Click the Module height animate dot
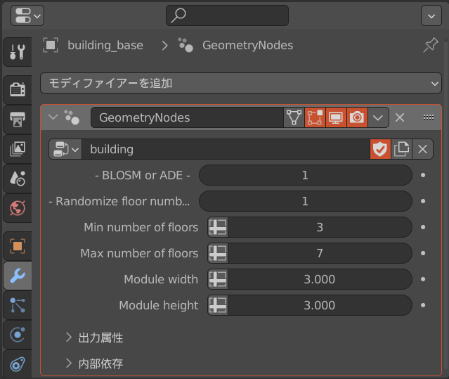Screen dimensions: 449x379 point(423,305)
